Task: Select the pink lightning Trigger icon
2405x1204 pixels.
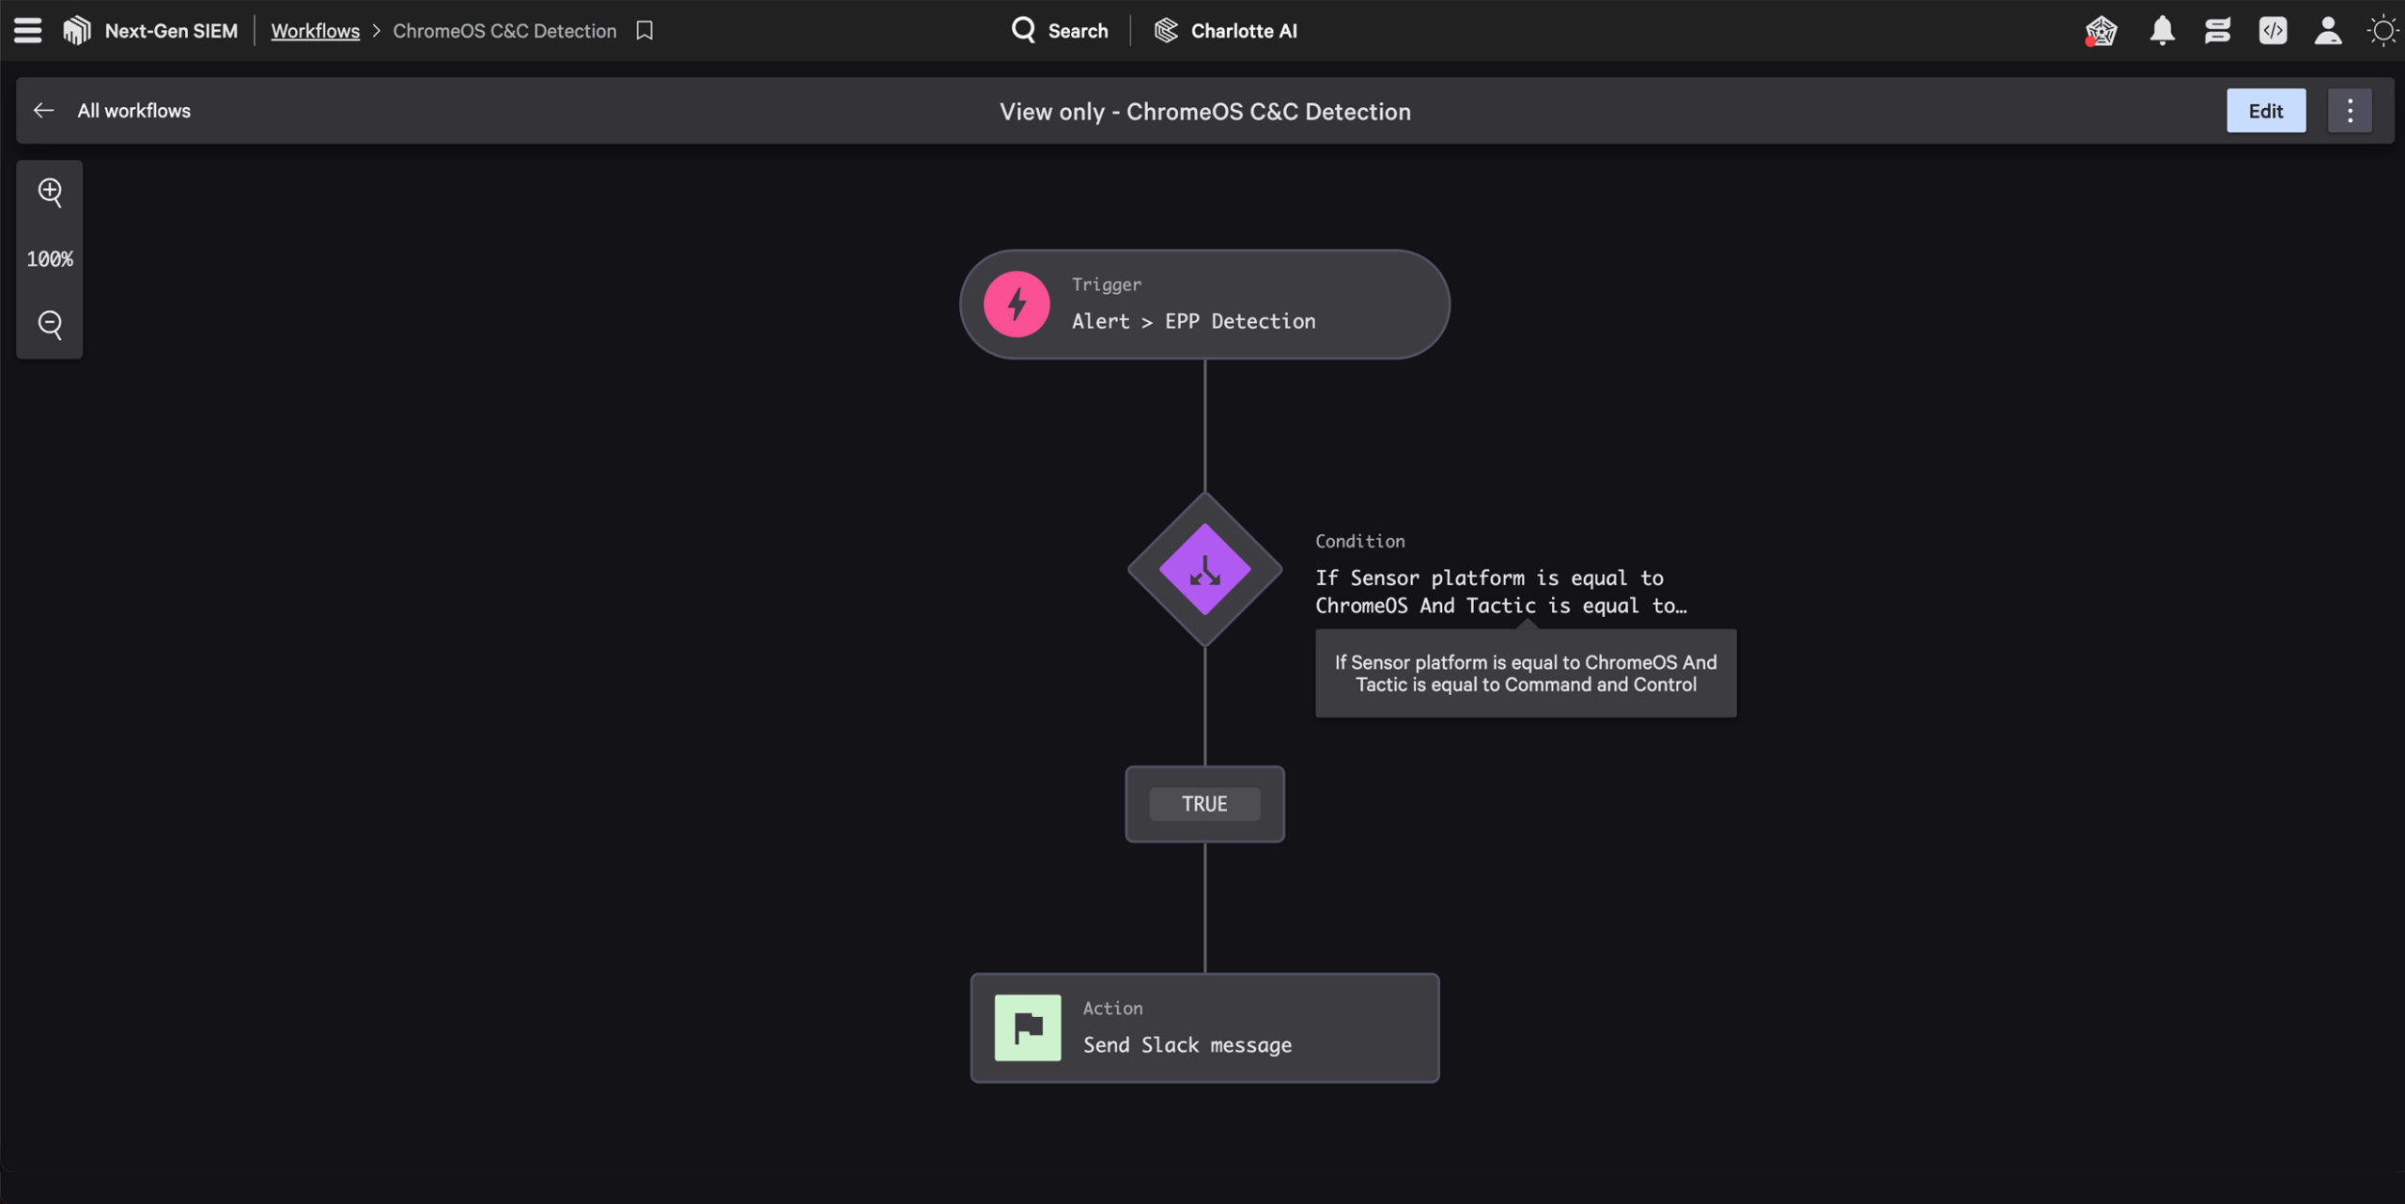Action: (1016, 304)
